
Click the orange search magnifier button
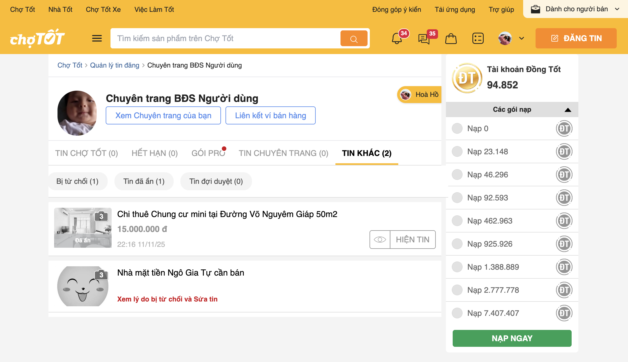(354, 39)
